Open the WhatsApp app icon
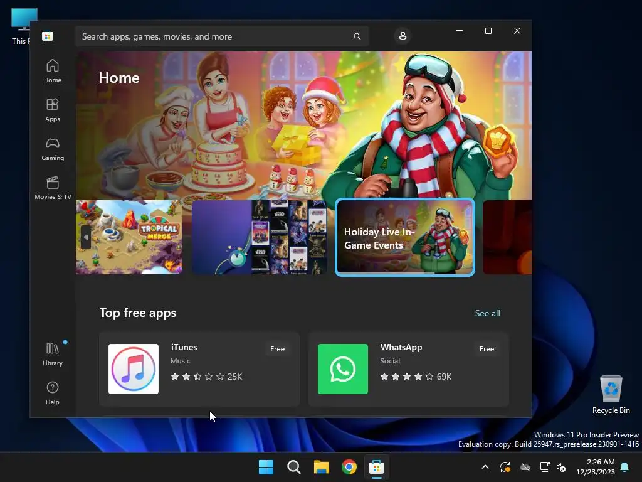Image resolution: width=642 pixels, height=482 pixels. click(x=343, y=369)
